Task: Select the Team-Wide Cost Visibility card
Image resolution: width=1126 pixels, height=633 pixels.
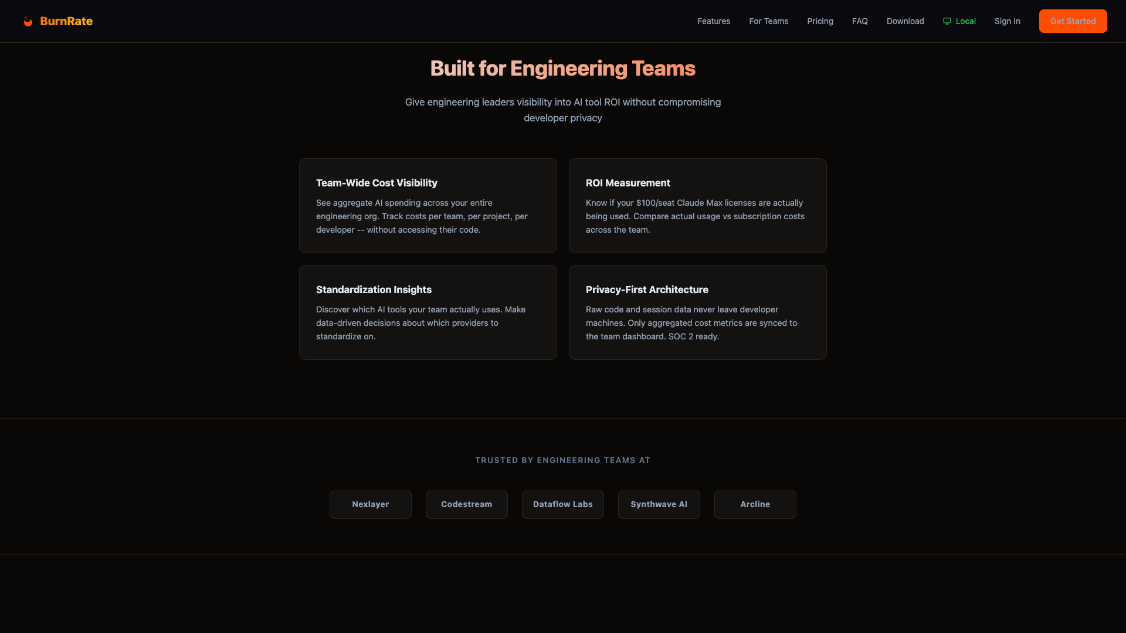Action: click(428, 206)
